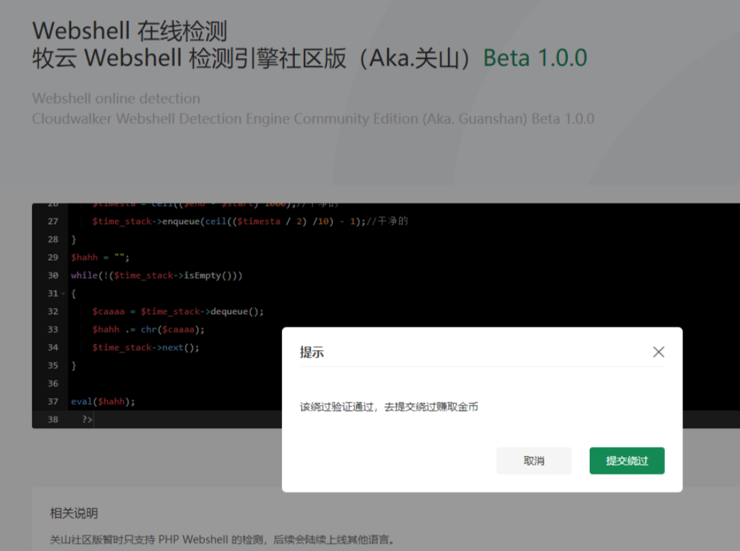Screen dimensions: 740x551
Task: Click line number 30 in the gutter
Action: tap(53, 275)
